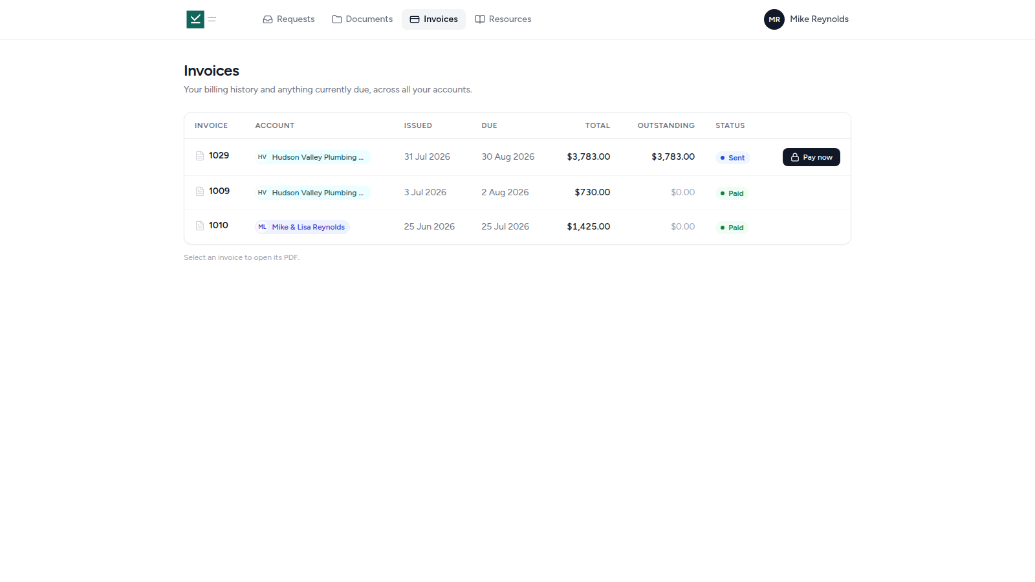
Task: Click the document icon beside invoice 1029
Action: 200,156
